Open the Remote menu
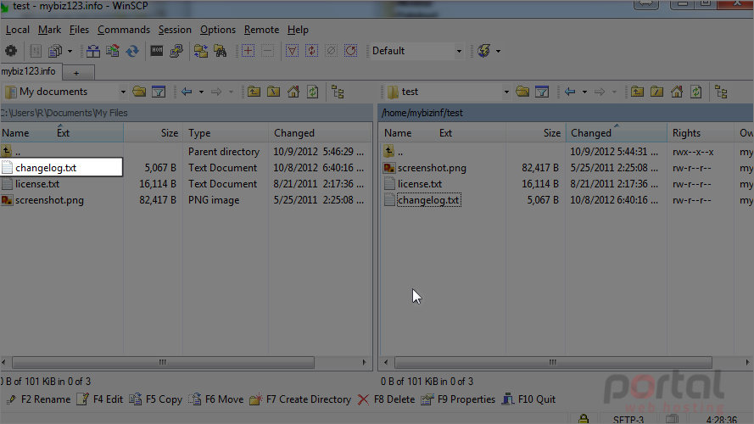The width and height of the screenshot is (754, 424). [261, 30]
